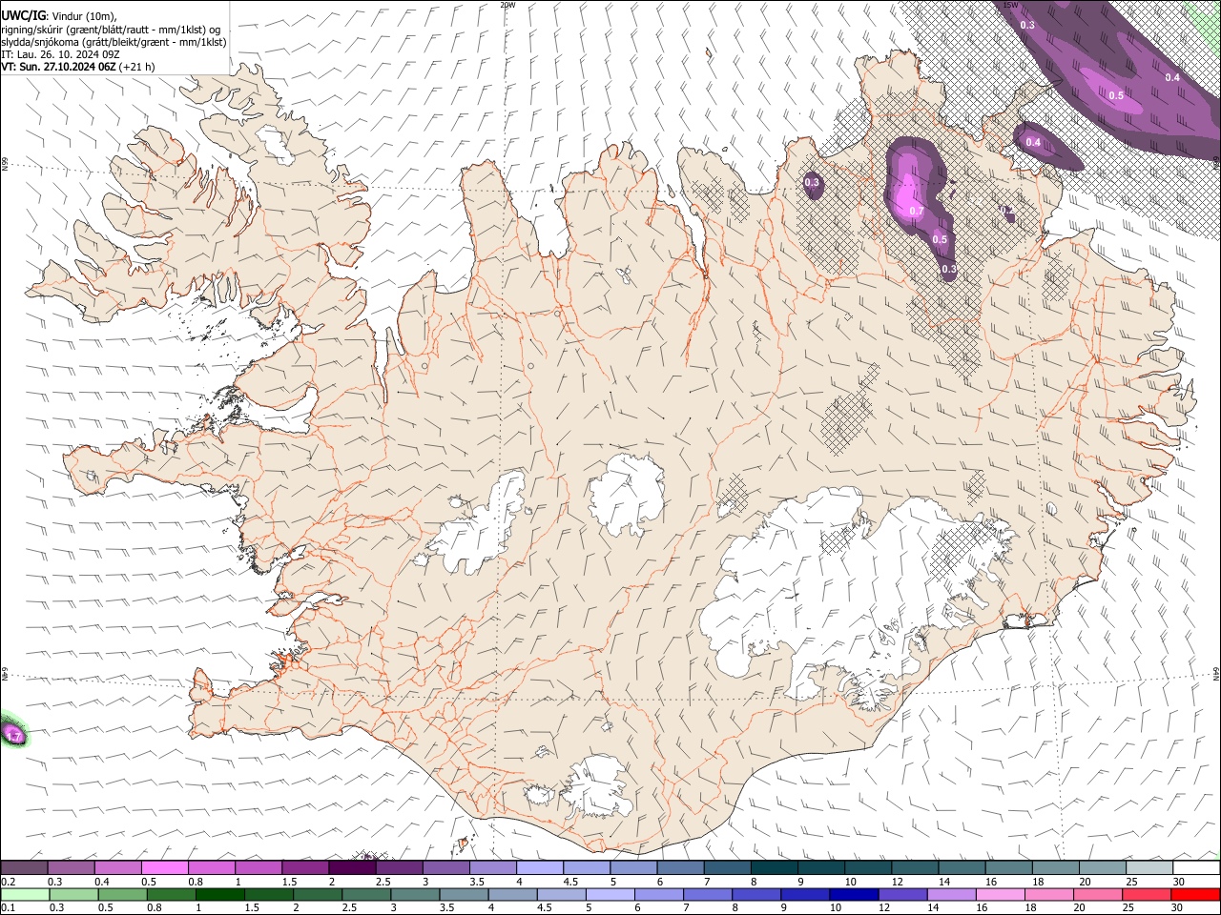
Task: Click the UWC/IG title text
Action: (23, 15)
